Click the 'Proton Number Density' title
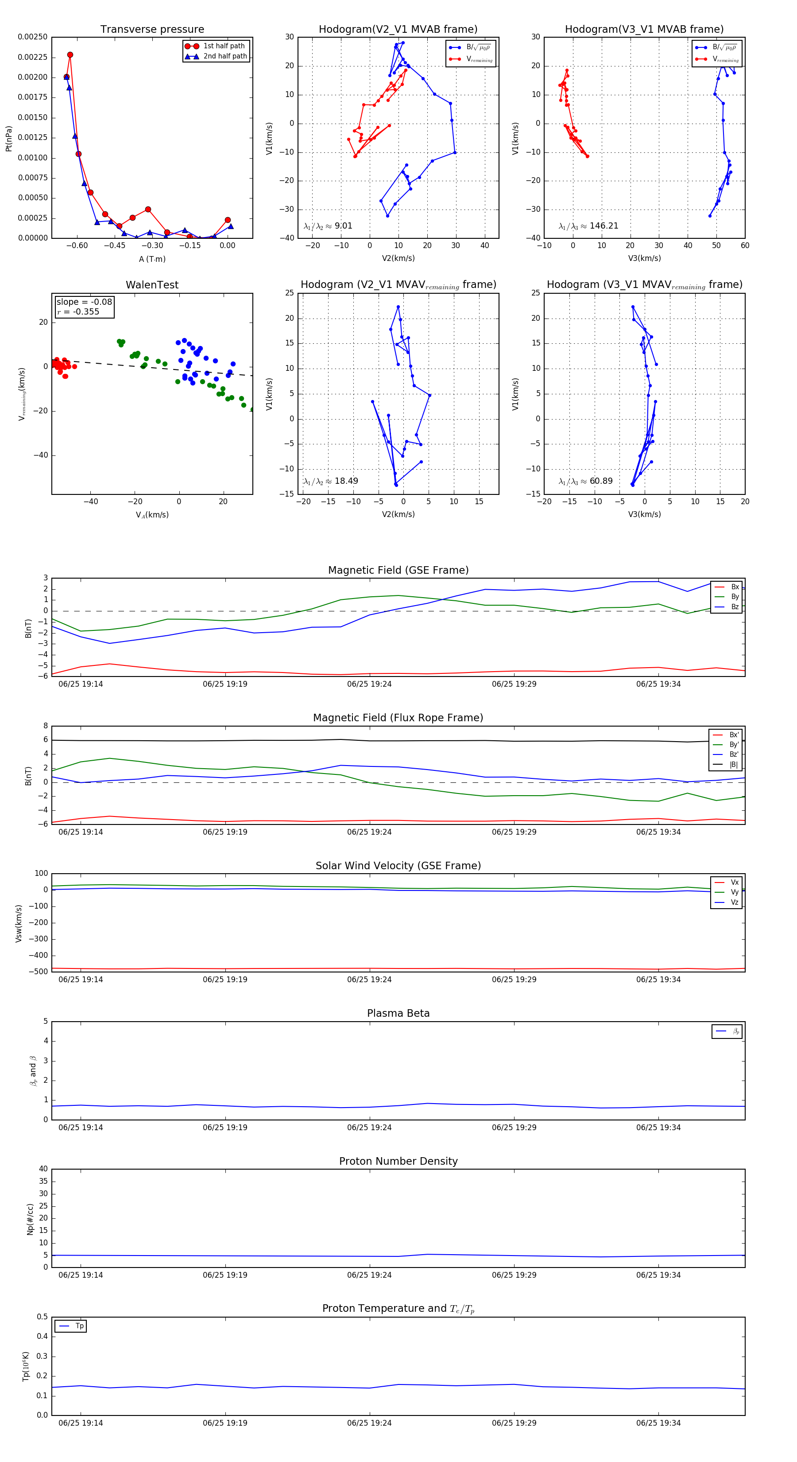Image resolution: width=797 pixels, height=1462 pixels. click(398, 1161)
